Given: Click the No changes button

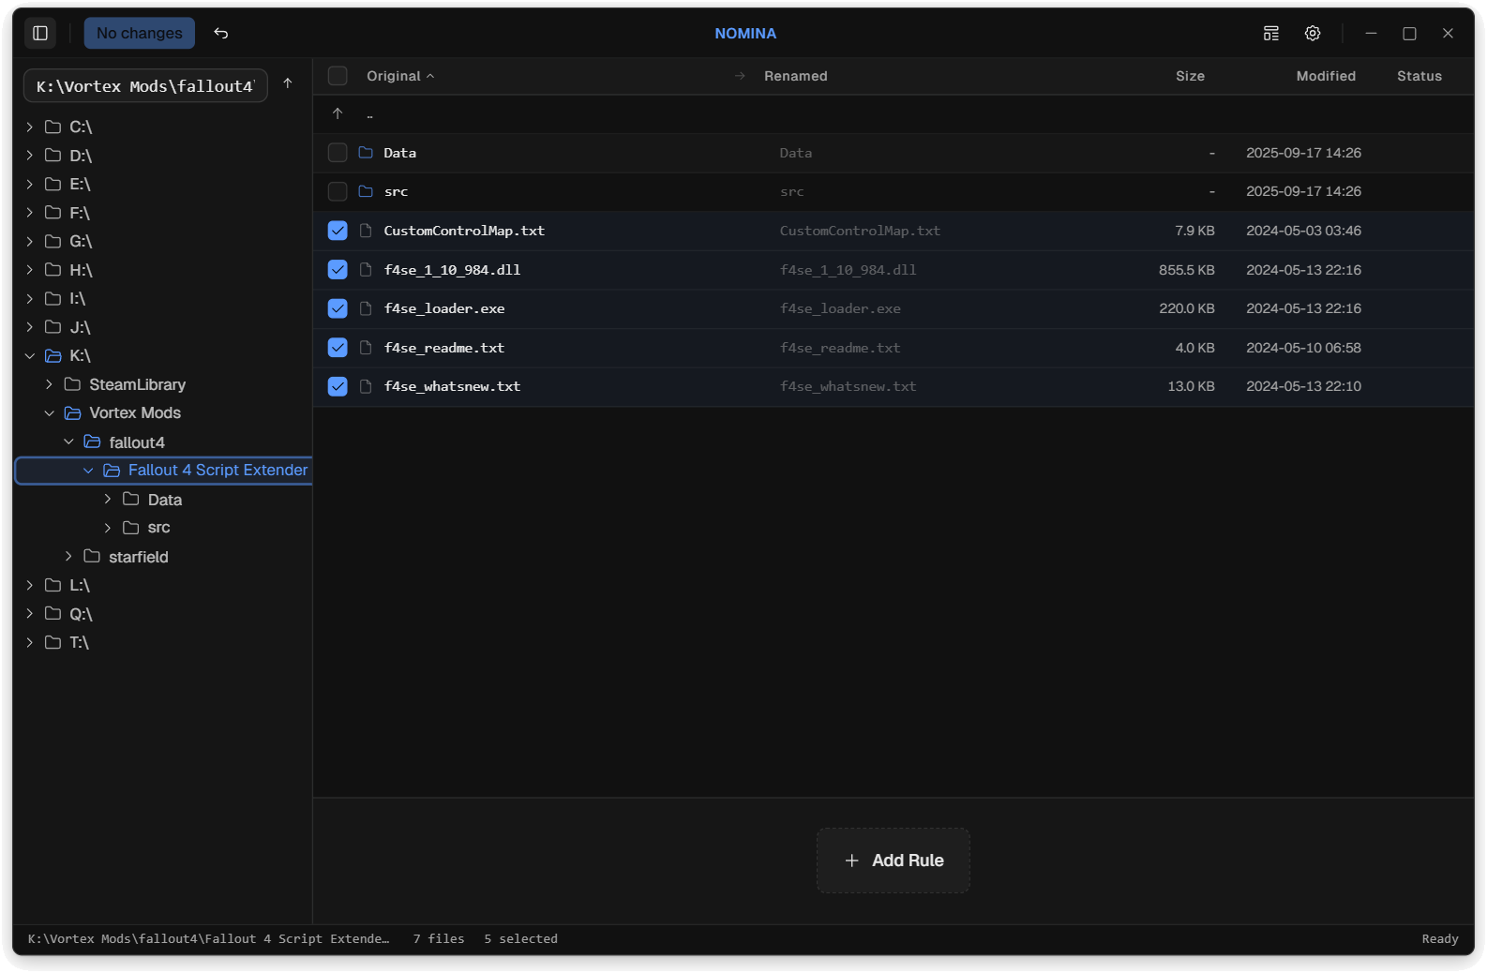Looking at the screenshot, I should click(140, 33).
